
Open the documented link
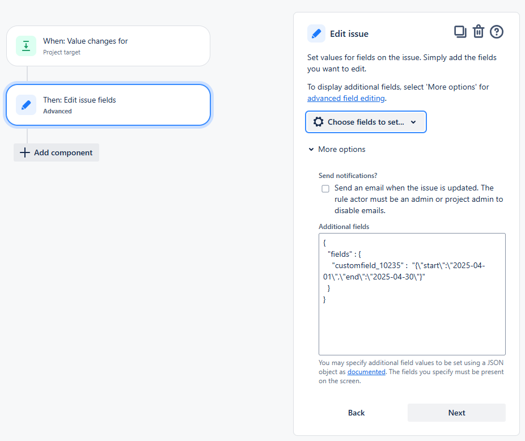(366, 372)
